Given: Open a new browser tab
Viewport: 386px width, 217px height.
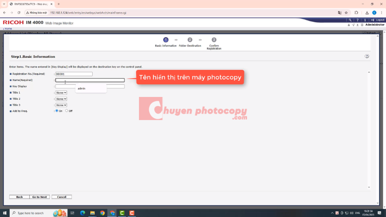Looking at the screenshot, I should [58, 4].
